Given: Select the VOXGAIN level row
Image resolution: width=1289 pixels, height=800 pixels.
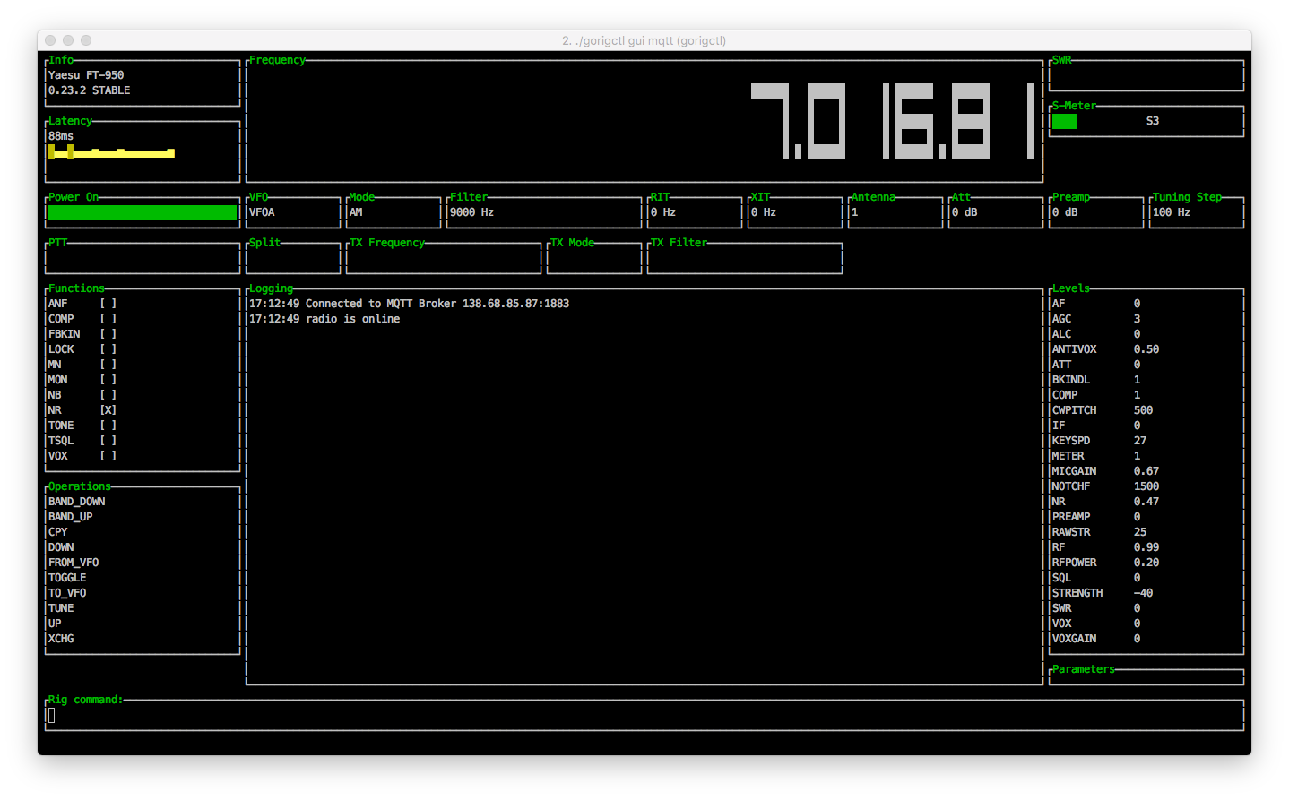Looking at the screenshot, I should [x=1146, y=639].
